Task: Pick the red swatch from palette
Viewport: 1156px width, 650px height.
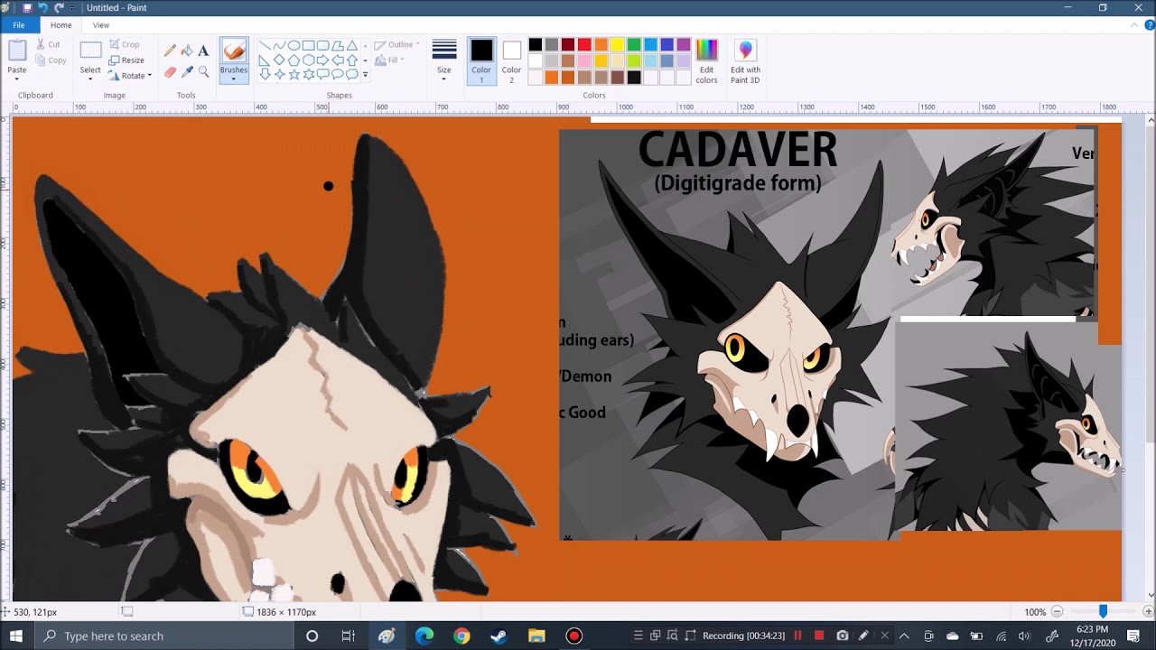Action: [584, 45]
